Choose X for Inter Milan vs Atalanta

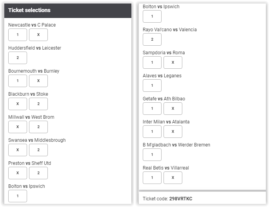[173, 132]
